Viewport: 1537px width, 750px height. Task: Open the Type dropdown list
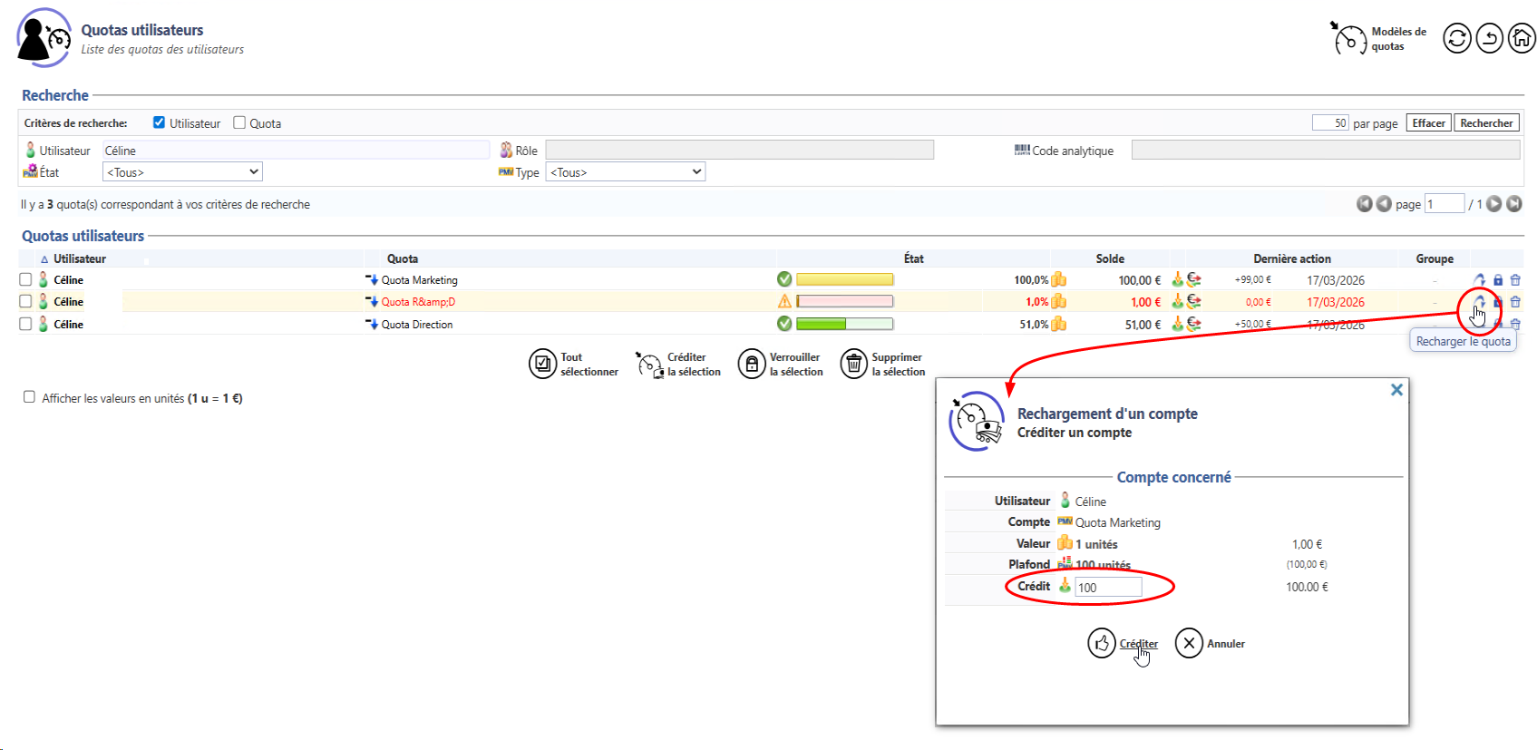625,172
